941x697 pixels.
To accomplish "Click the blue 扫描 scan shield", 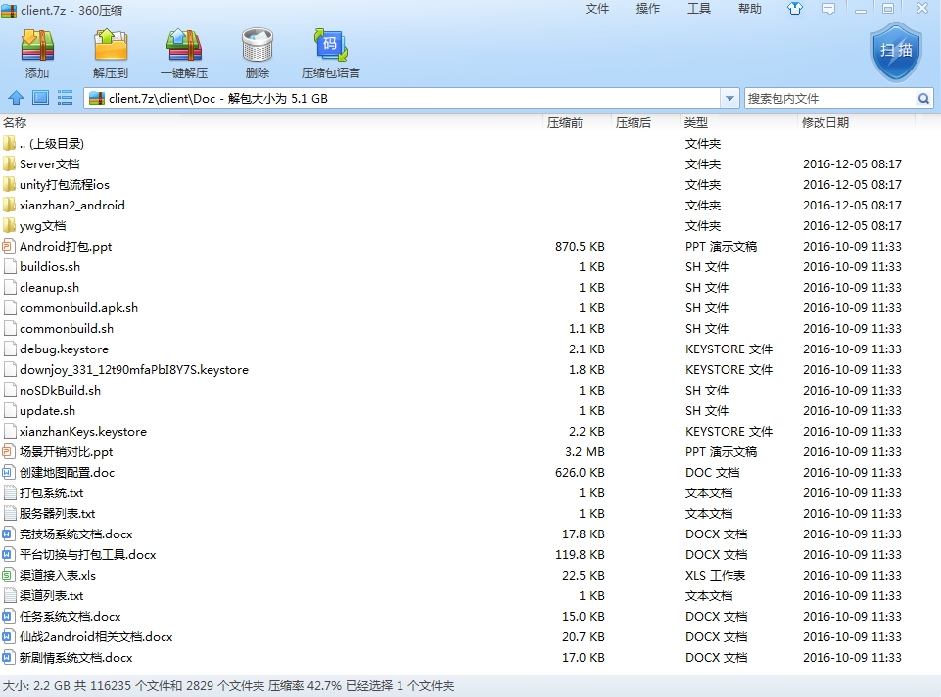I will (896, 52).
